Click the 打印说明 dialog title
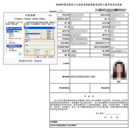This screenshot has width=140, height=128. 30,15
